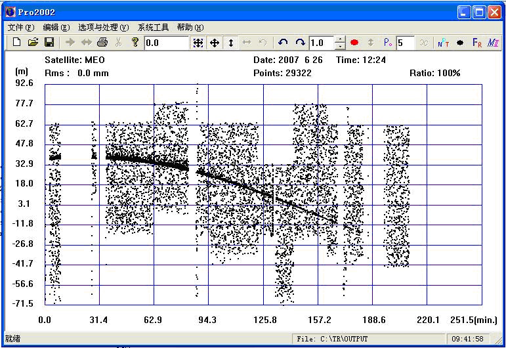Decrease the 1.0 value with down arrow
506x348 pixels.
click(340, 46)
